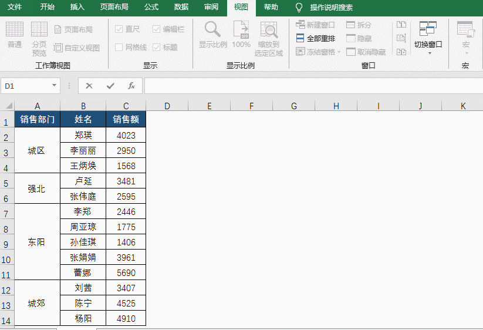
Task: Open the 文件 file menu tab
Action: [15, 7]
